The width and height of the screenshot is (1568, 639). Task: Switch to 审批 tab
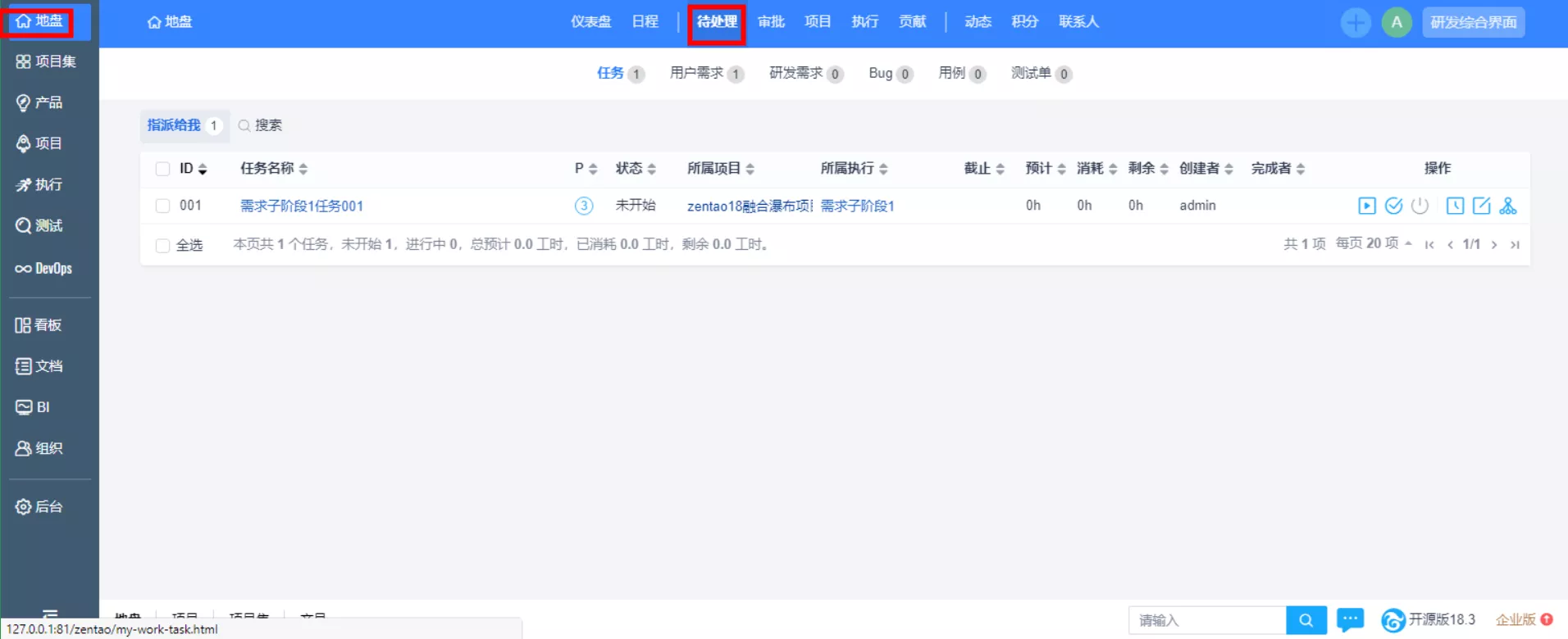(772, 22)
